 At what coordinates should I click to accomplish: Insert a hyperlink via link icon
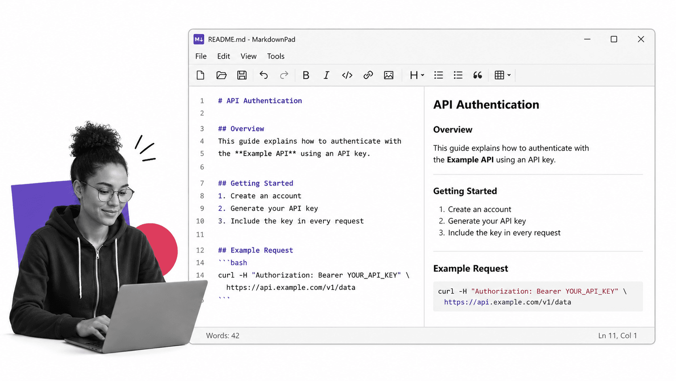(x=368, y=75)
